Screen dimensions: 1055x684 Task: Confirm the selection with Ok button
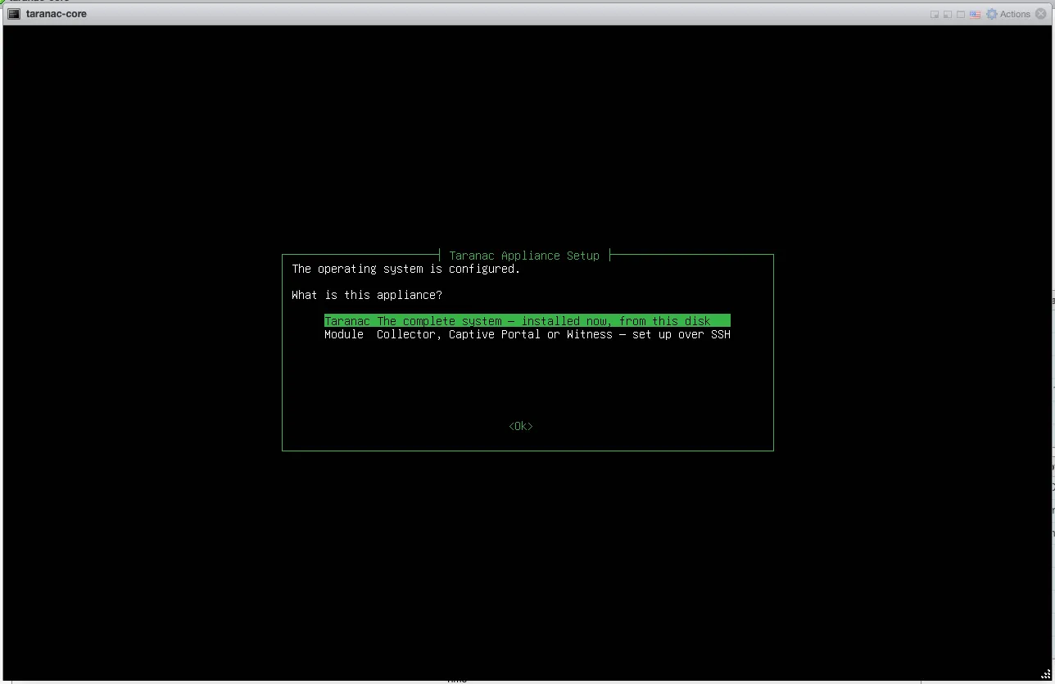(x=521, y=426)
